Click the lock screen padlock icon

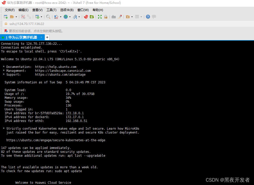click(106, 17)
